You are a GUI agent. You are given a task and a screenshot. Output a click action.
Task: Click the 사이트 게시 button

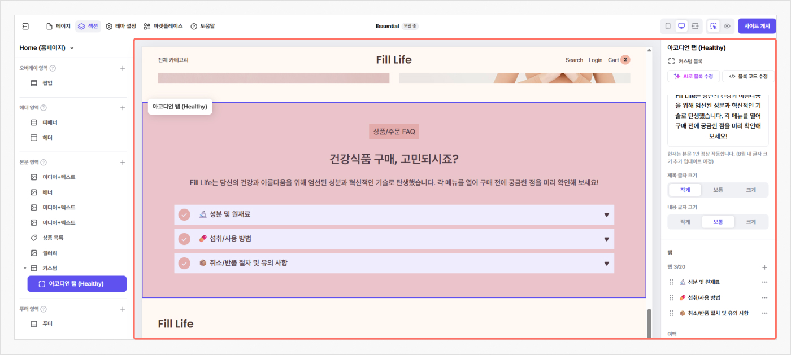[x=757, y=26]
